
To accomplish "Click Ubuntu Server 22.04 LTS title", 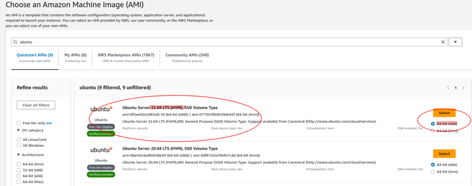I will [170, 108].
